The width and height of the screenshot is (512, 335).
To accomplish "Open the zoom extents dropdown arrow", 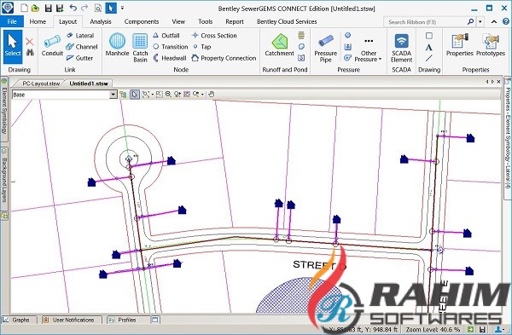I will tap(153, 95).
